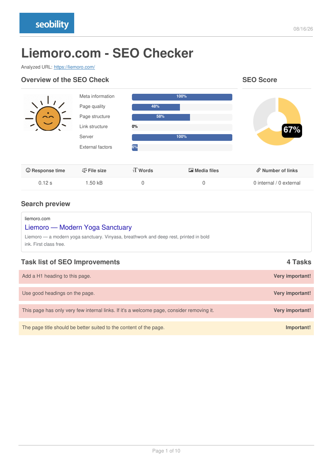The width and height of the screenshot is (333, 472).
Task: Click the Meta information 100% progress bar
Action: click(x=182, y=97)
